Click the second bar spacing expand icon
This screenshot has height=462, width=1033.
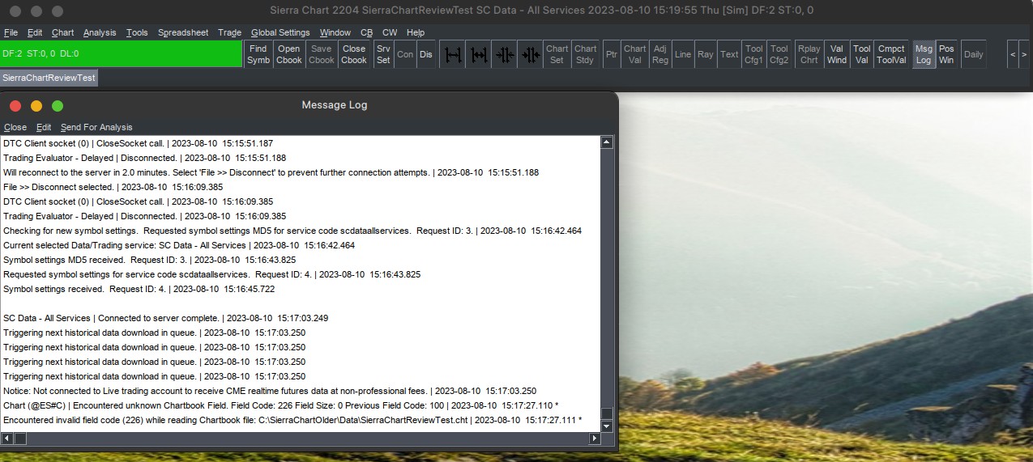tap(479, 54)
